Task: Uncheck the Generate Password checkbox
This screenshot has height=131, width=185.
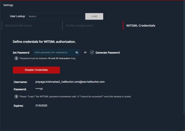Action: coord(92,52)
